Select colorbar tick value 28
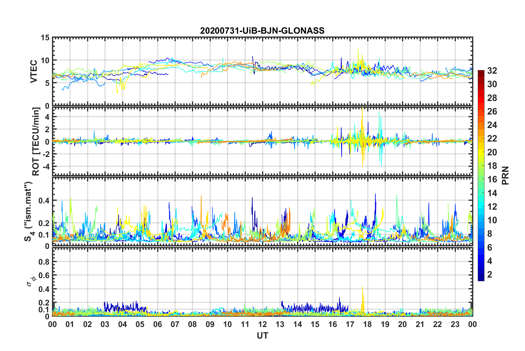Screen dimensions: 525x351 pyautogui.click(x=492, y=98)
